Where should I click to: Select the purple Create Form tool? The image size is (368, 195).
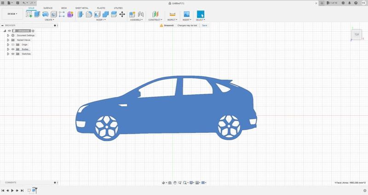[x=70, y=14]
